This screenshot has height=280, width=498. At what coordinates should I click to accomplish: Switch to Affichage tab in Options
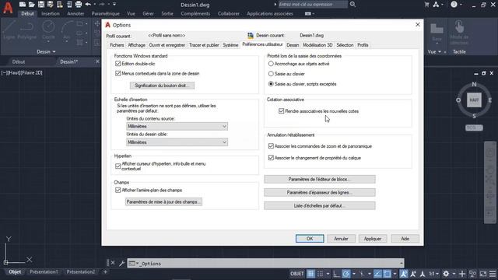point(136,45)
